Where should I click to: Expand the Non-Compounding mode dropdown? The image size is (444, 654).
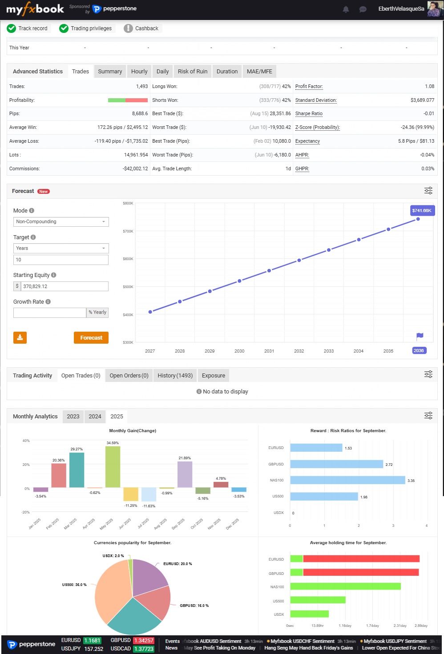[61, 222]
